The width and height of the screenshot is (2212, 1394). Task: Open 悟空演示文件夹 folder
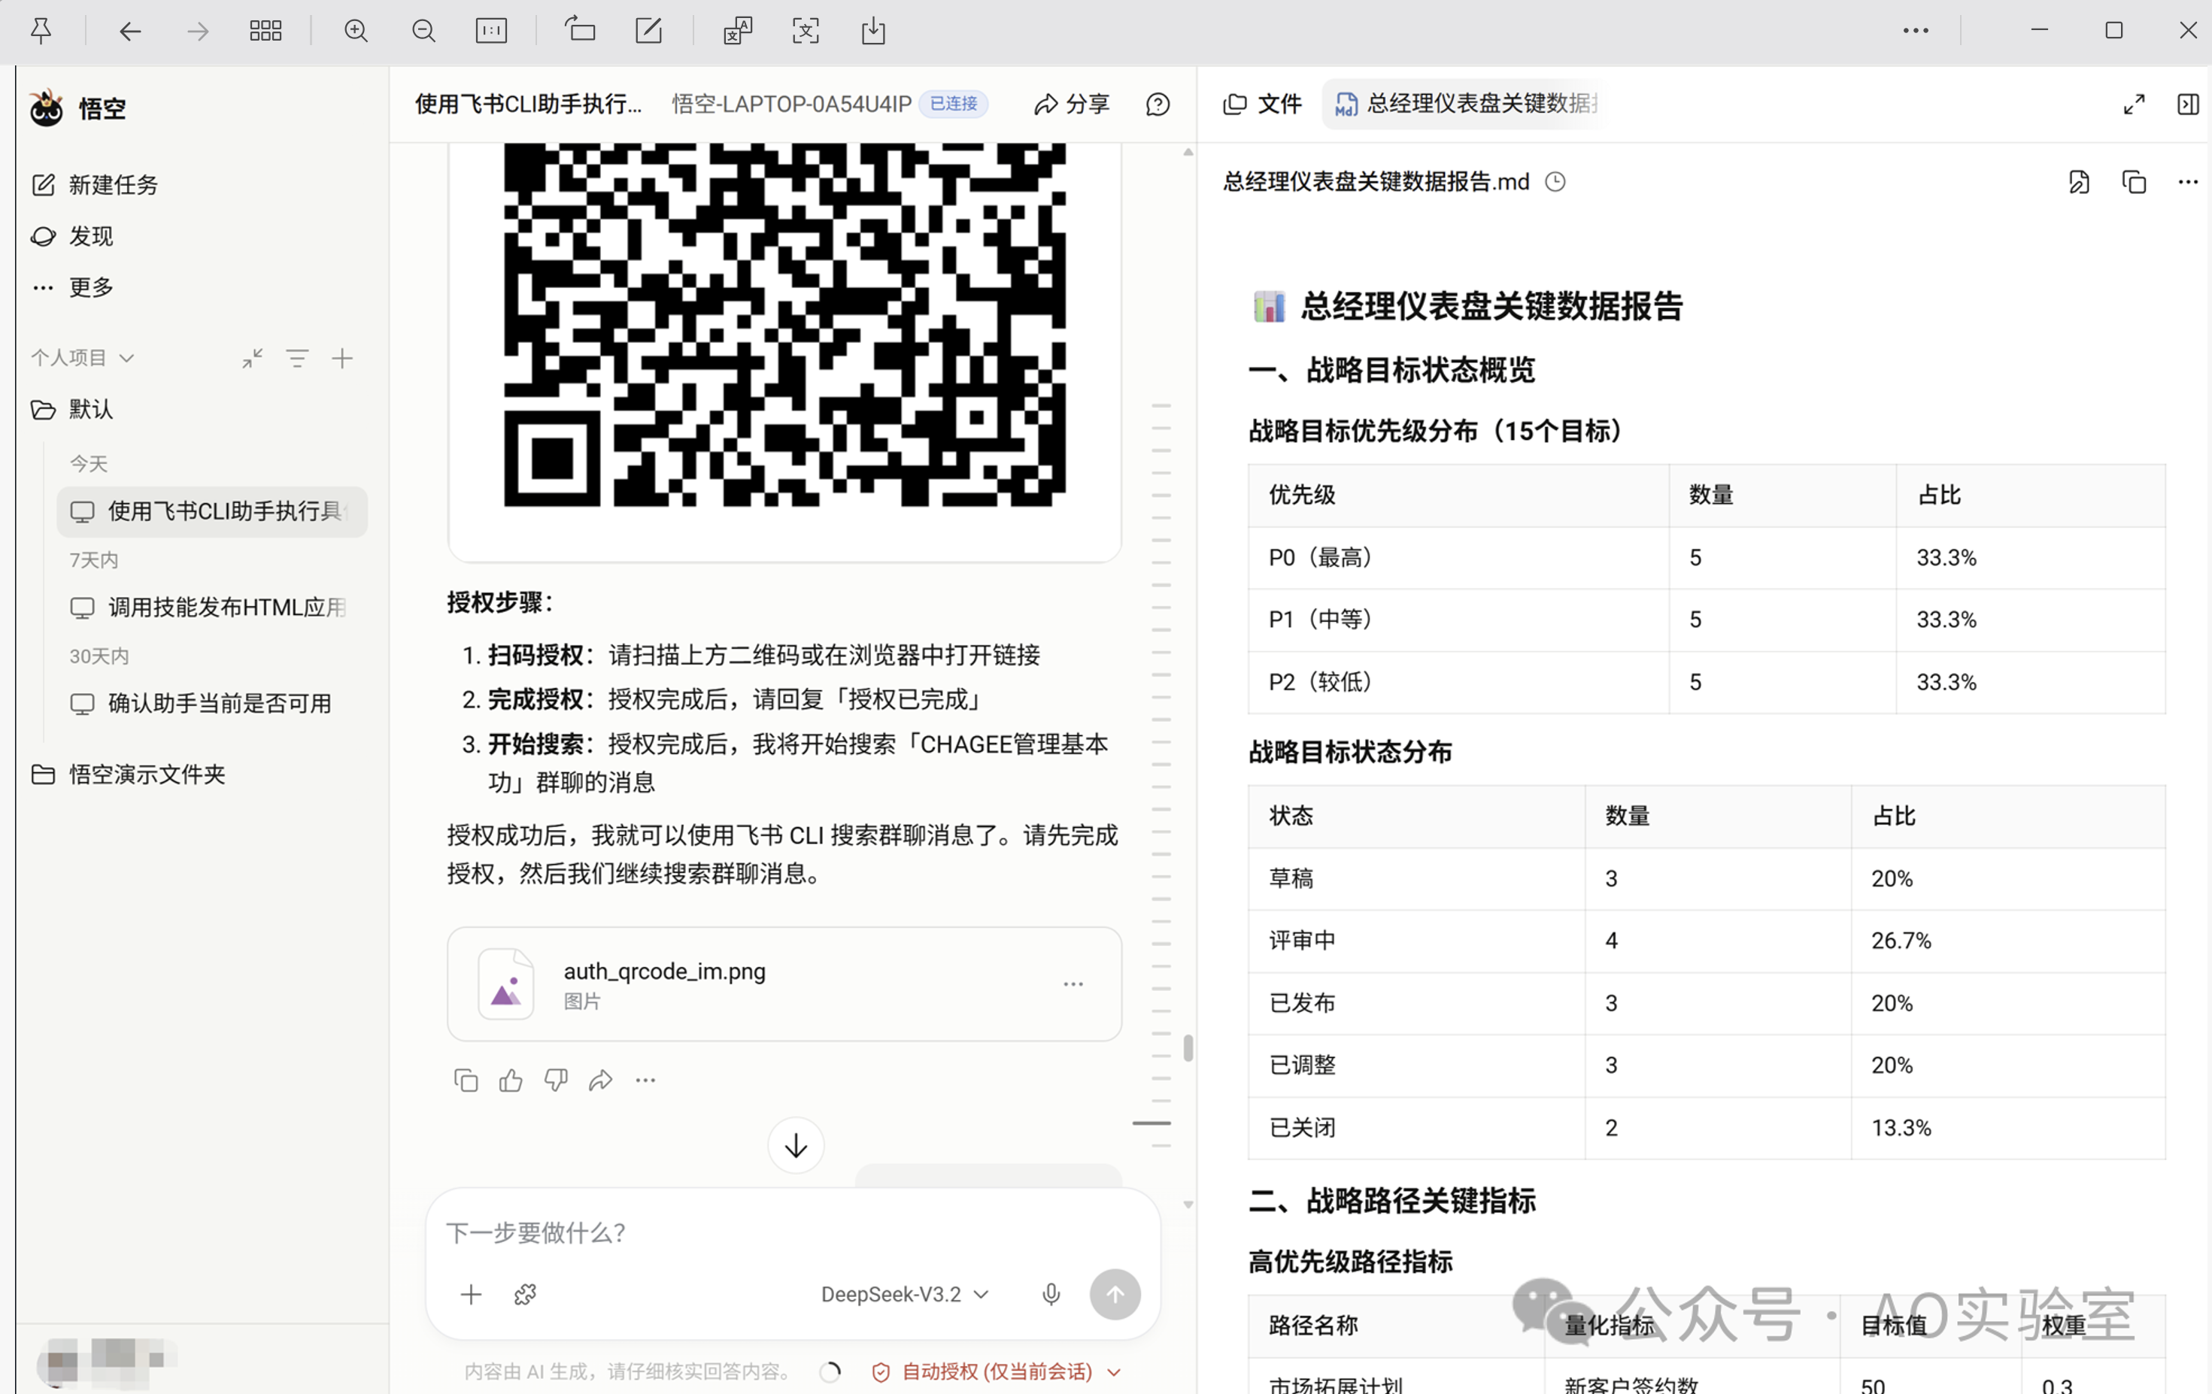coord(129,774)
